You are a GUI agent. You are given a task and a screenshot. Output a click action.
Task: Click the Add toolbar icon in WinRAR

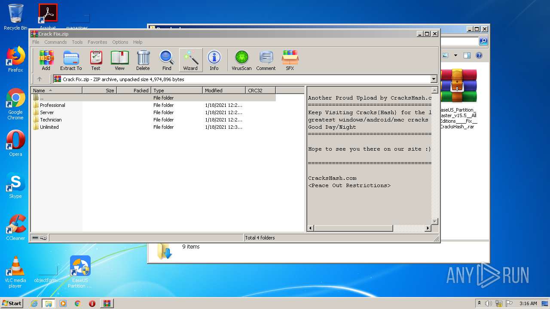click(x=46, y=60)
